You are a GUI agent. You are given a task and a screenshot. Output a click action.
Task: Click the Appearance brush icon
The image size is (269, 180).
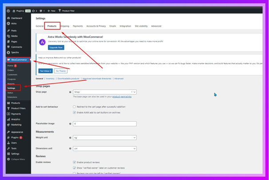click(x=8, y=132)
